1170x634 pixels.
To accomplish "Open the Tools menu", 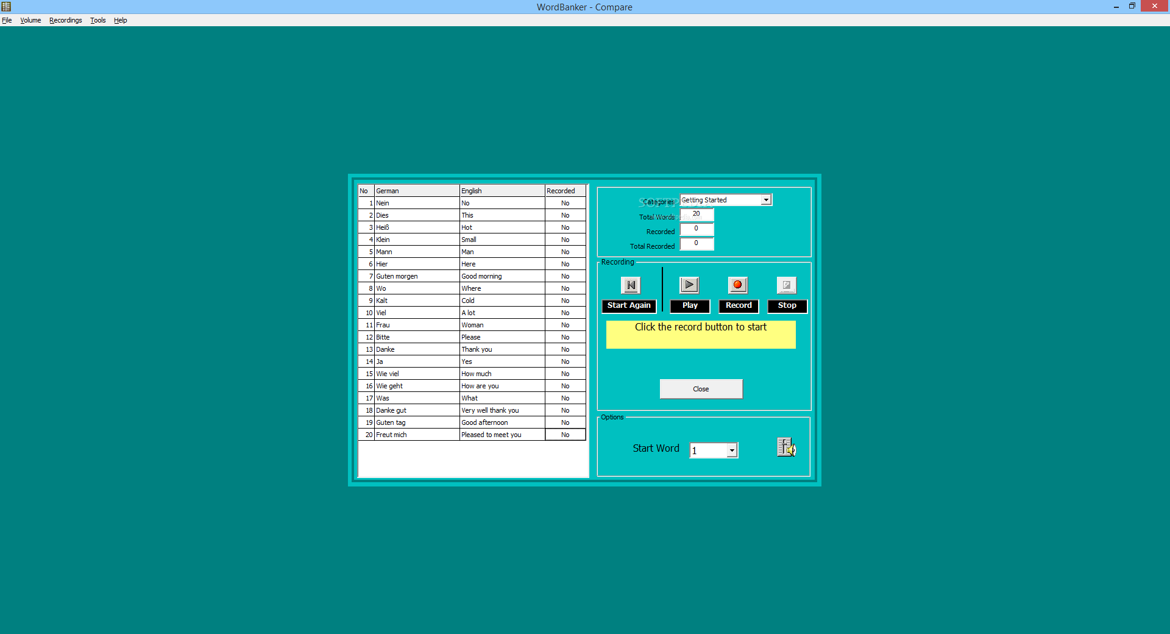I will coord(97,20).
